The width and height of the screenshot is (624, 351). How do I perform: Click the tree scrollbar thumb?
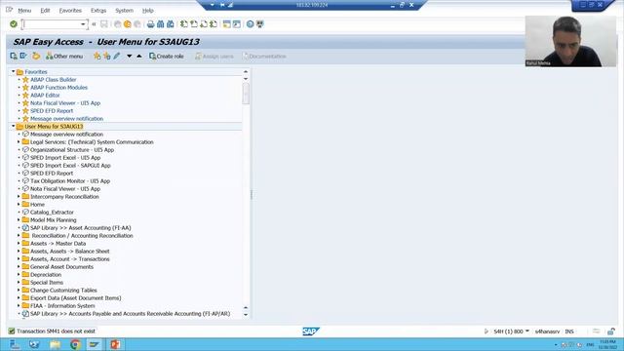(x=246, y=94)
